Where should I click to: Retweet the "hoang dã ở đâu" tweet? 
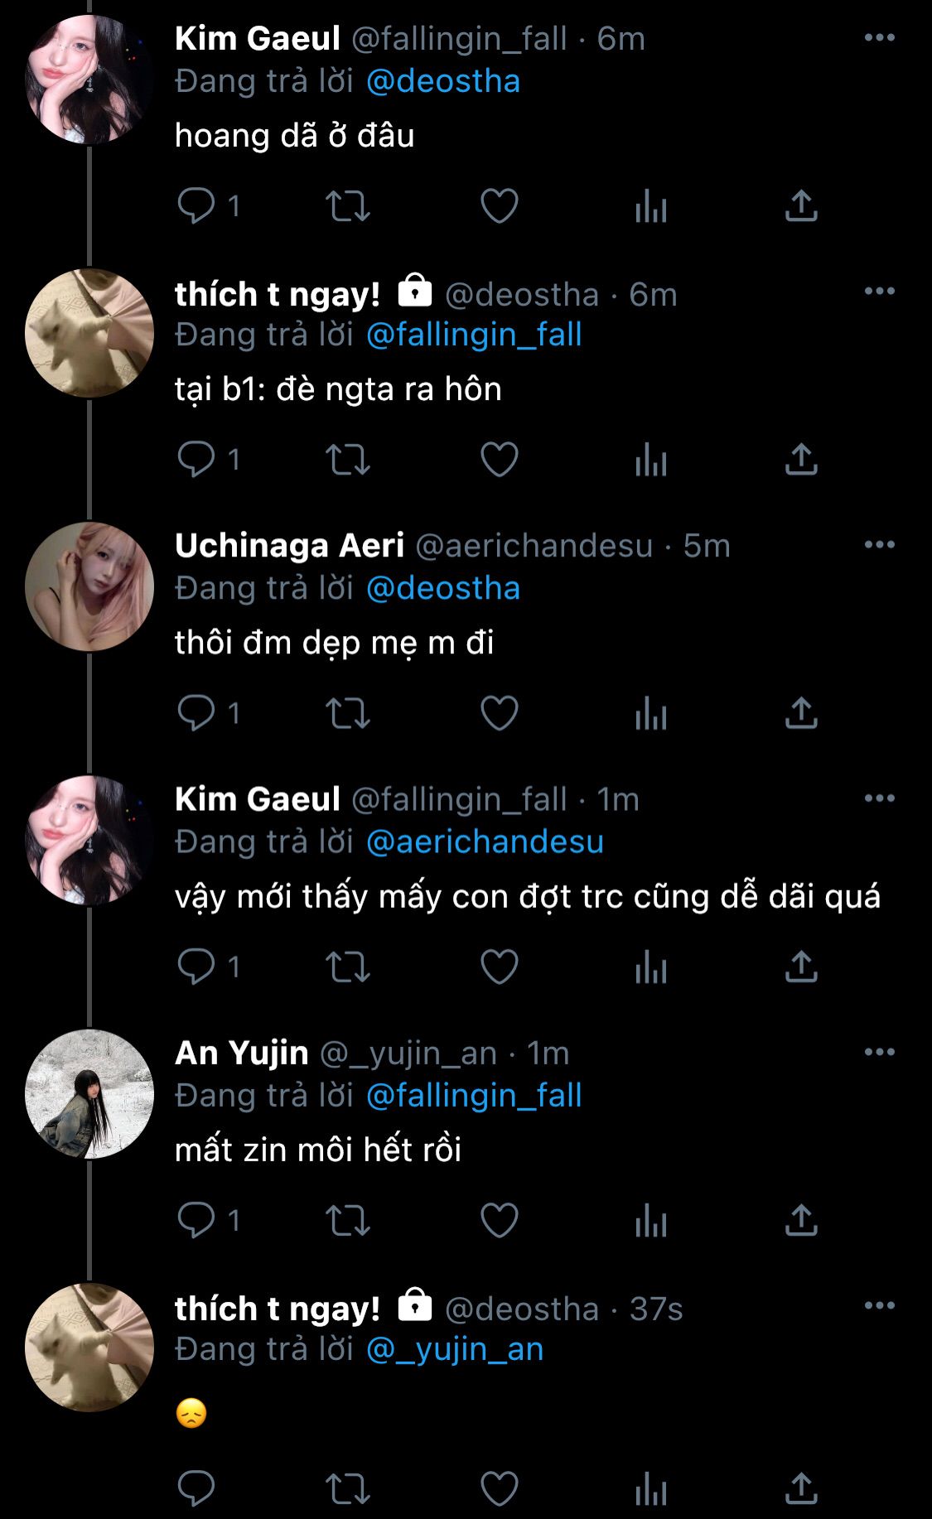click(x=347, y=206)
